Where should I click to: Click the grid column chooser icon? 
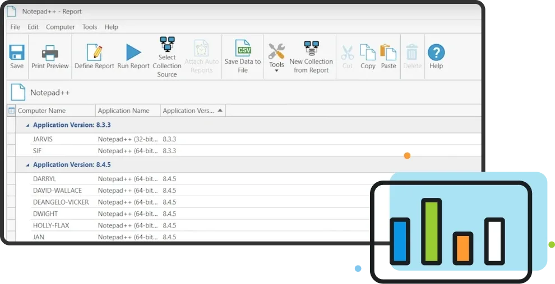(x=11, y=111)
